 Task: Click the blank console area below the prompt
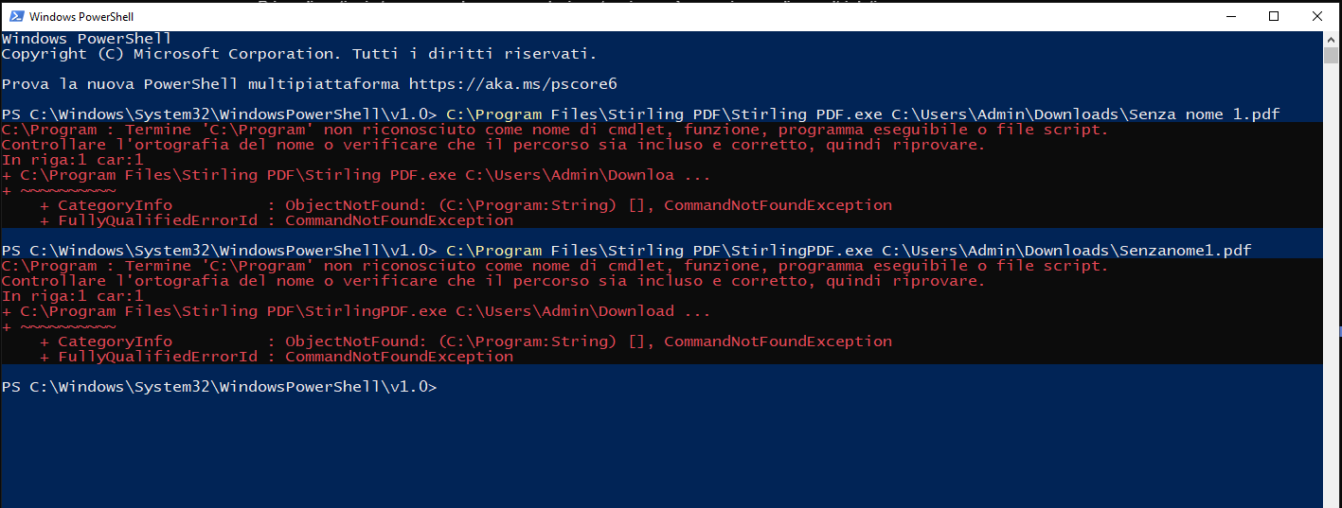661,449
